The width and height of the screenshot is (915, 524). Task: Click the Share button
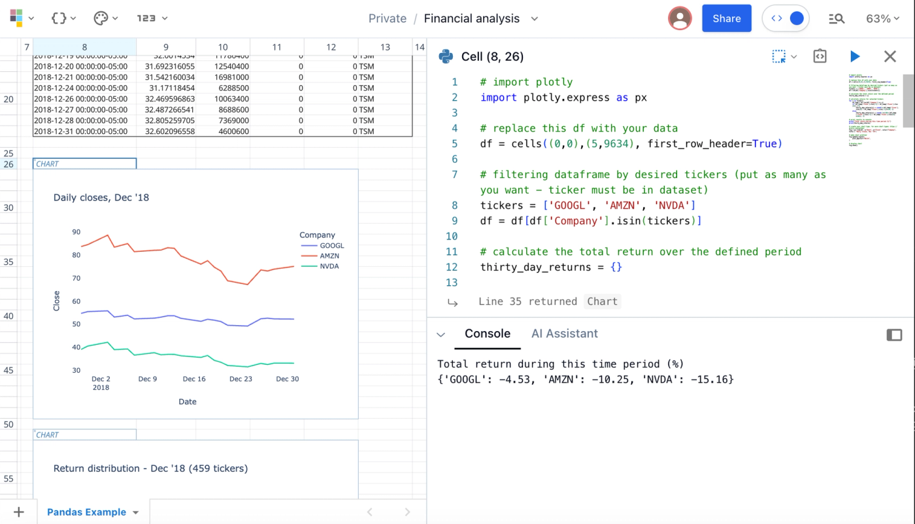[726, 18]
